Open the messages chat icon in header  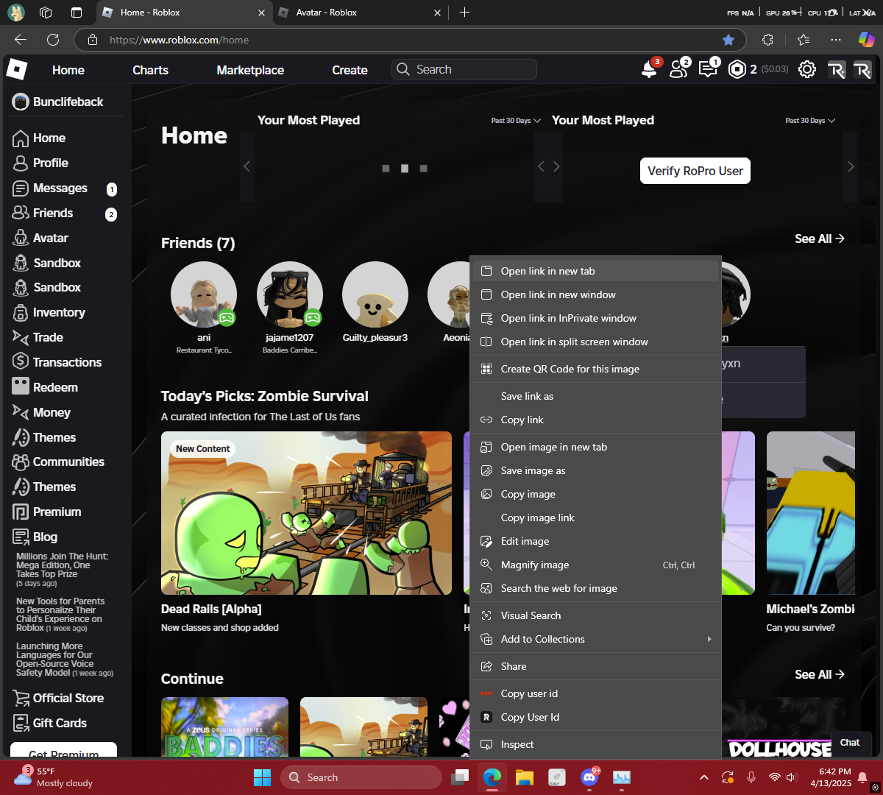coord(708,69)
